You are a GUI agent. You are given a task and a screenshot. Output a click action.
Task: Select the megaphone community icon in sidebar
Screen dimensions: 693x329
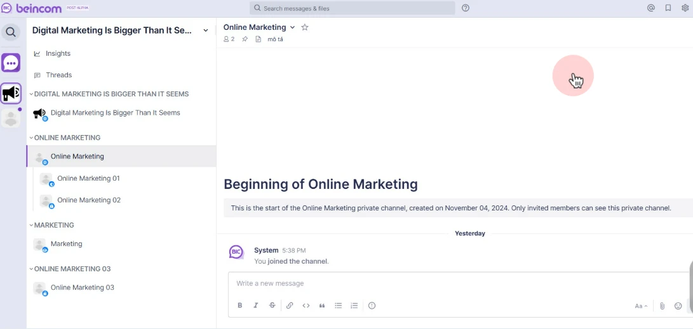(11, 93)
